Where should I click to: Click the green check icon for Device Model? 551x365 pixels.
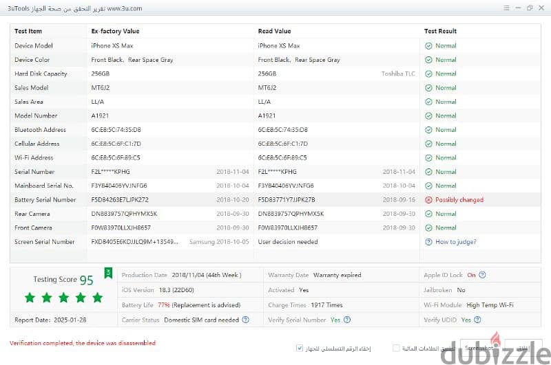[428, 46]
